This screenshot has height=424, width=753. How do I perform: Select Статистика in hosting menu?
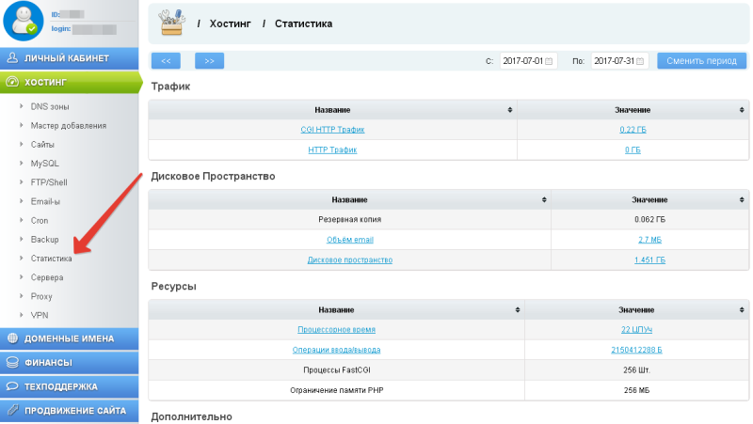(x=51, y=259)
